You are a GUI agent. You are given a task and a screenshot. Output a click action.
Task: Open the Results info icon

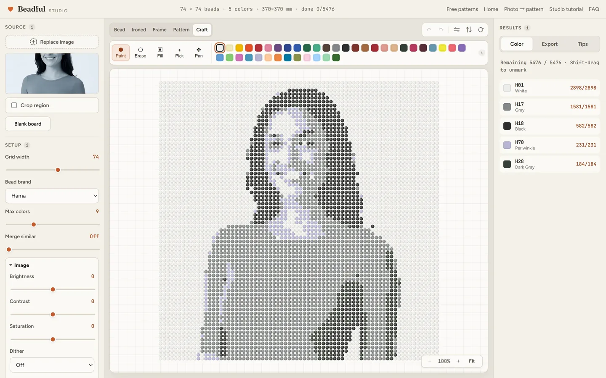click(527, 28)
